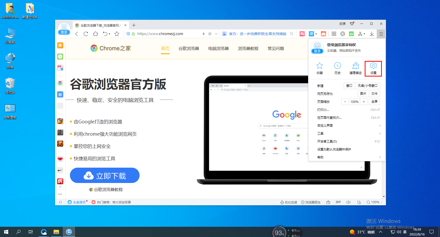
Task: Open the 谷歌浏览器教程 link below download
Action: tap(106, 189)
